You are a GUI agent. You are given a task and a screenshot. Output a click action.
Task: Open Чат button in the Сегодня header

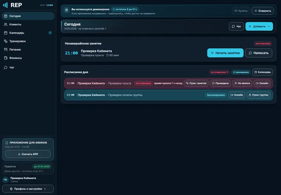coord(236,26)
